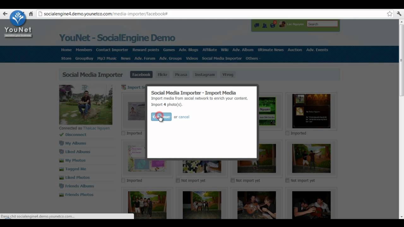Click the Tagged Me sidebar icon

coord(62,169)
